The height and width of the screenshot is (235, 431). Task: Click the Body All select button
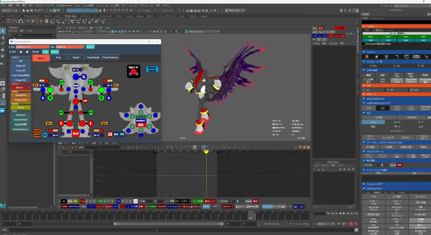(x=21, y=66)
